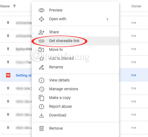Select Remove at the menu bottom
This screenshot has height=137, width=148.
[x=75, y=128]
